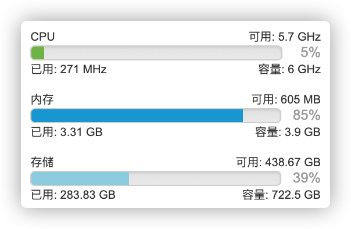Click the CPU heading label

tap(42, 37)
